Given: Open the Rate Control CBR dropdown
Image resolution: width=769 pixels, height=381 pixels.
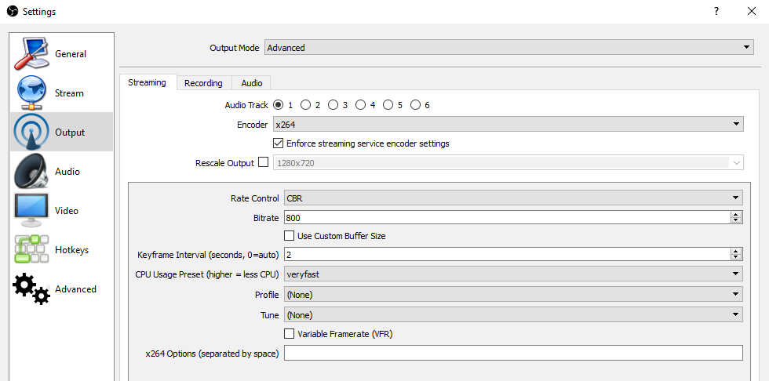Looking at the screenshot, I should (x=513, y=198).
